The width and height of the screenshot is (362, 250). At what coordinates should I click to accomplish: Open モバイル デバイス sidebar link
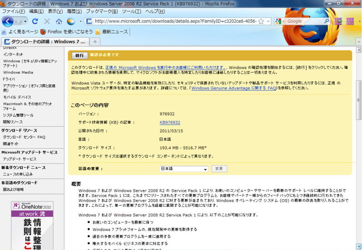tap(17, 97)
